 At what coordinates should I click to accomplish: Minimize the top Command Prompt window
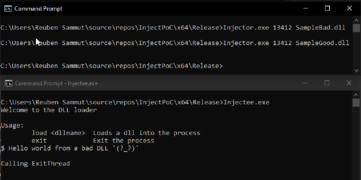point(305,8)
